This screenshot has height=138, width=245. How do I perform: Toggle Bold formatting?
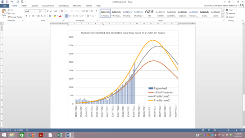pos(26,16)
